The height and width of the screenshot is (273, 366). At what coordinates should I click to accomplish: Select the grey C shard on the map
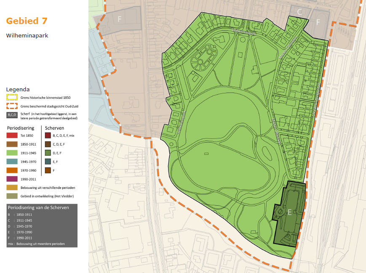point(300,13)
